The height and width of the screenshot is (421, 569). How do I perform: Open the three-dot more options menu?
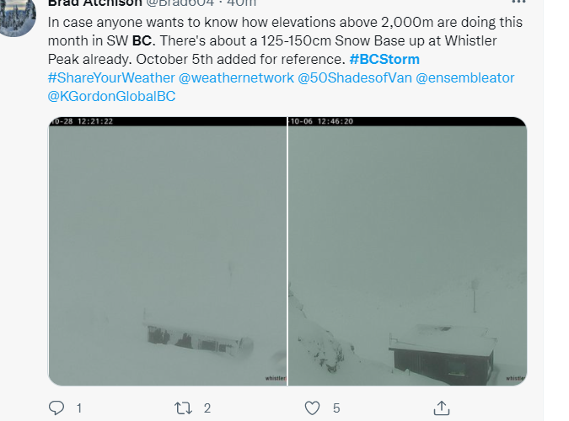[518, 2]
